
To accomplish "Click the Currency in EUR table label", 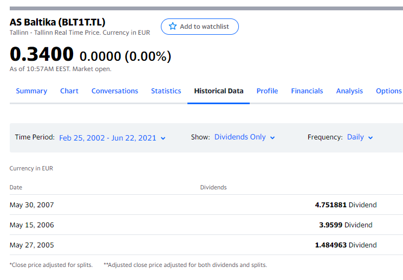I will (x=31, y=168).
